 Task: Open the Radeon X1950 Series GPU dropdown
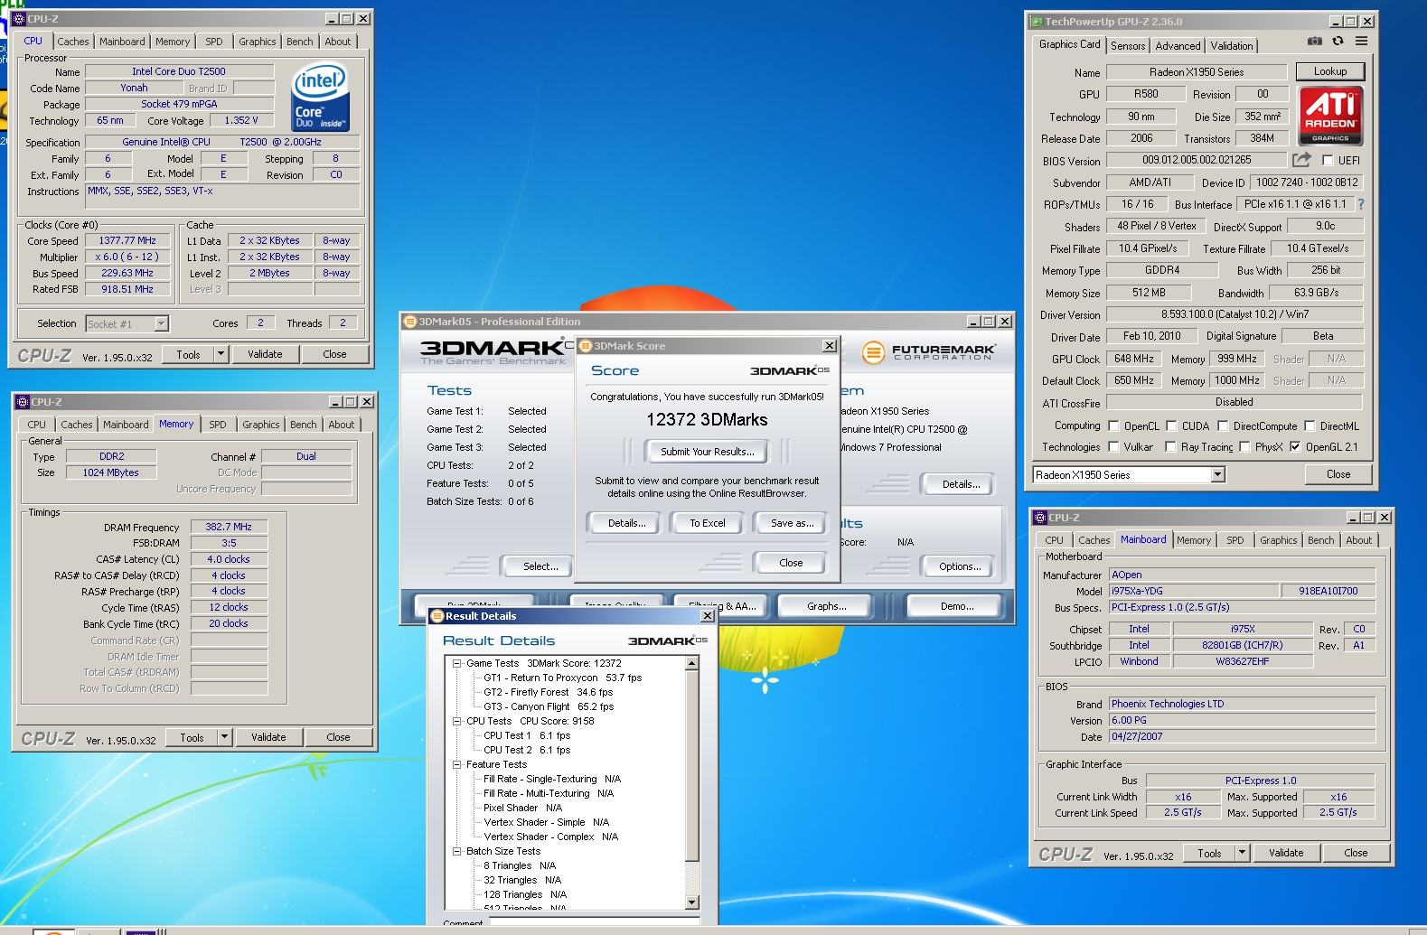[1217, 475]
